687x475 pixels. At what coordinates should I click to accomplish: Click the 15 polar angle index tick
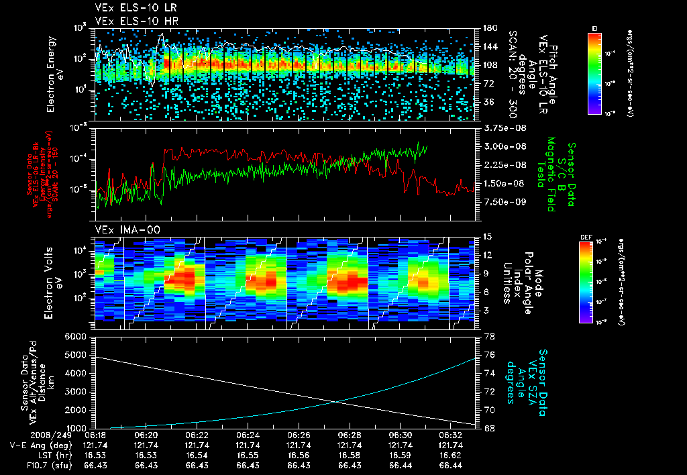click(488, 237)
